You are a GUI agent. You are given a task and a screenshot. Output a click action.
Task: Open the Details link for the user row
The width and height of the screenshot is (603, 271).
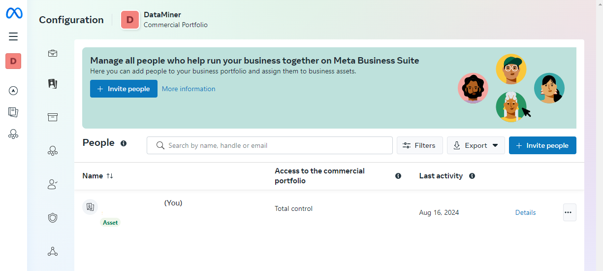(x=526, y=212)
